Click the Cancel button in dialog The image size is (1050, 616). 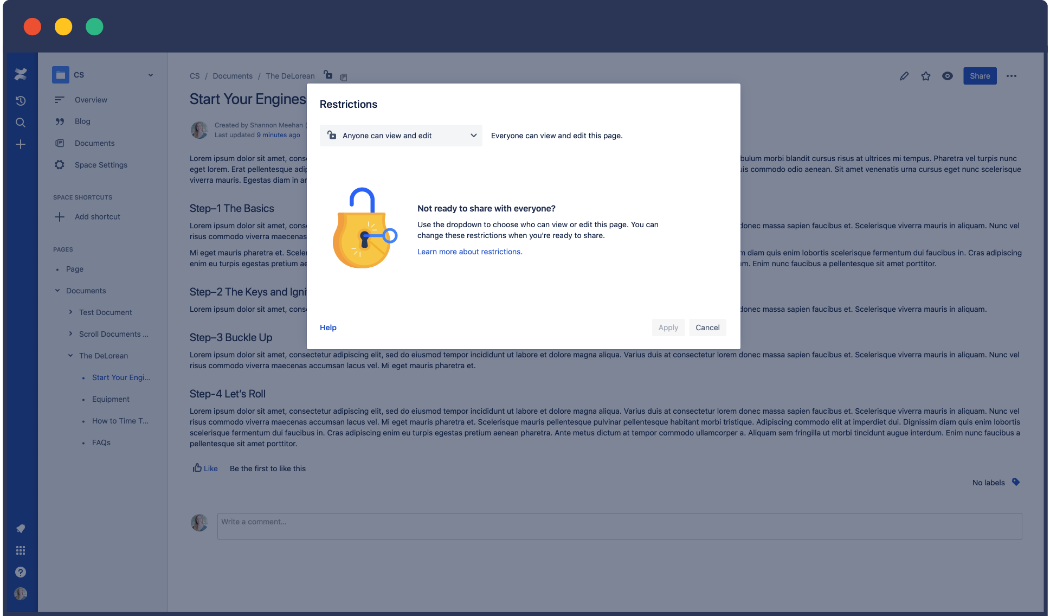tap(706, 328)
